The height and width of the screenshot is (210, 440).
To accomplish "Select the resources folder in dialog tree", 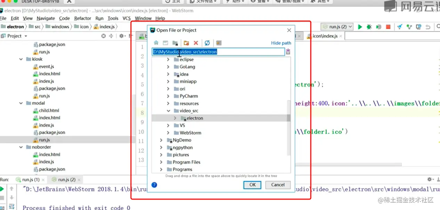I will point(189,103).
